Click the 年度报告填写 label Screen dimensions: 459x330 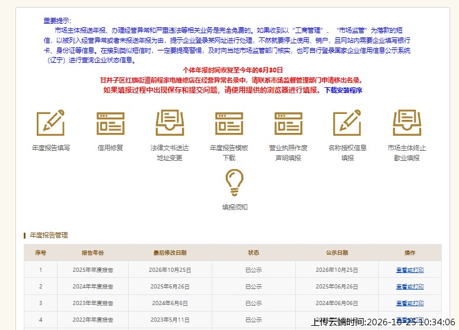[51, 148]
